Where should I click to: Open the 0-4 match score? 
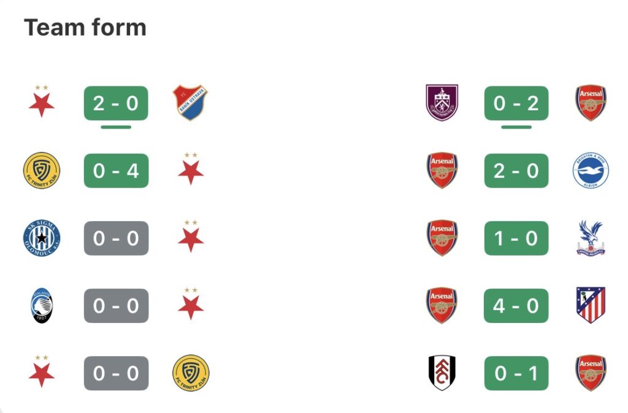click(x=116, y=170)
